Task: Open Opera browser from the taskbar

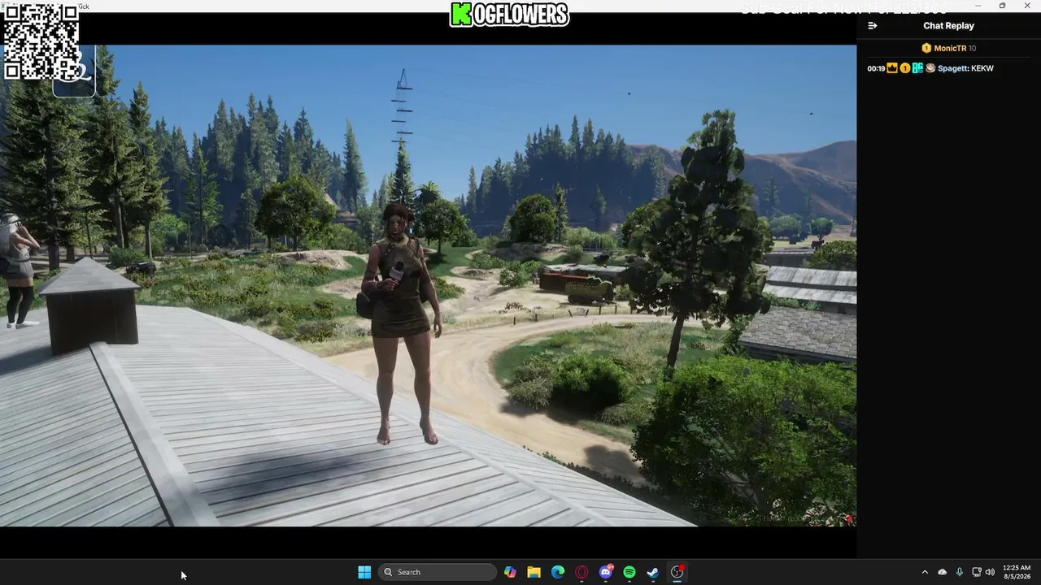Action: [581, 572]
